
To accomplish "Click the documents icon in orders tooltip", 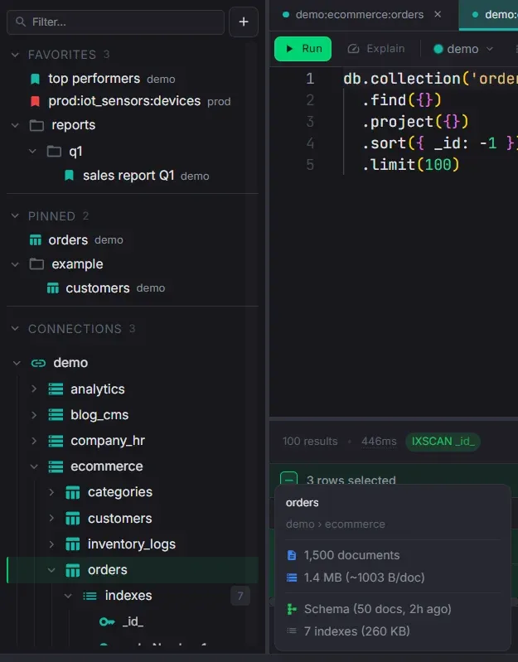I will 292,555.
